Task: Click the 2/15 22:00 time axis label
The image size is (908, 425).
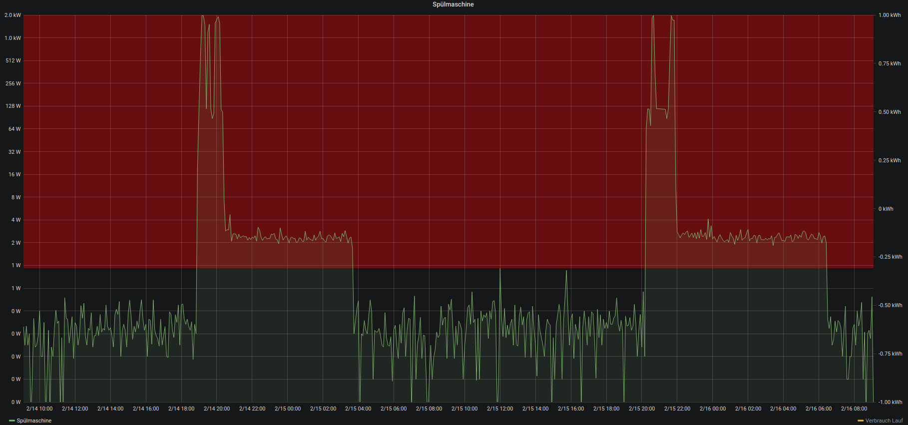Action: coord(677,409)
